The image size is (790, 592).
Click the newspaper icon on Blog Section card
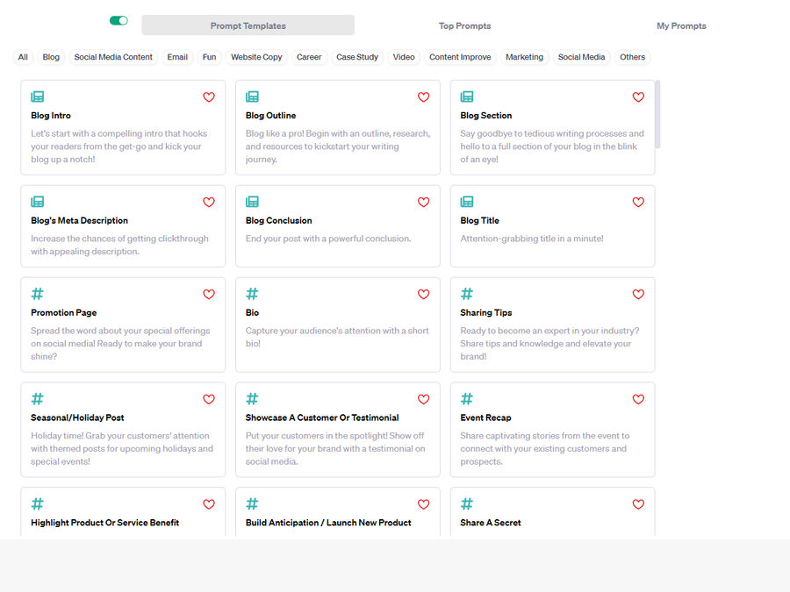pyautogui.click(x=467, y=97)
